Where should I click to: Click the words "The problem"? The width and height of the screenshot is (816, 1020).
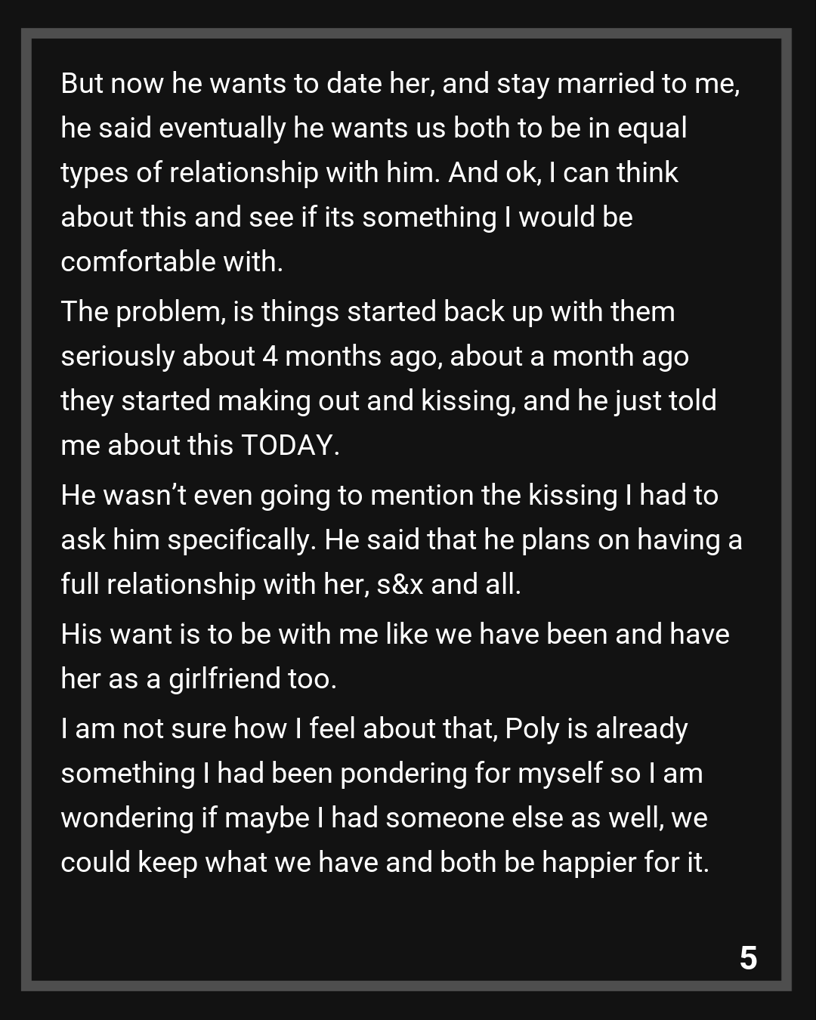point(143,311)
